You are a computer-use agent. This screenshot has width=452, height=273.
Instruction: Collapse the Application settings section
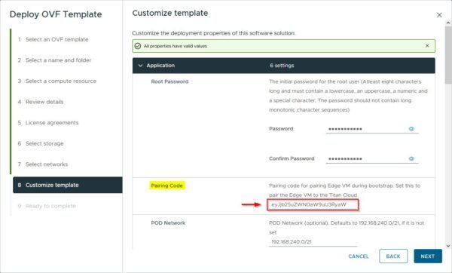(x=140, y=66)
